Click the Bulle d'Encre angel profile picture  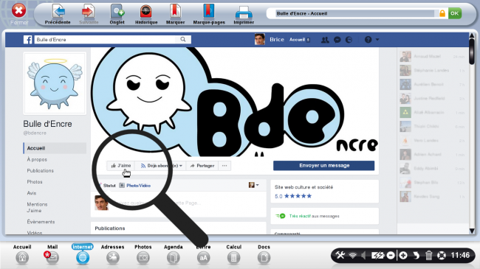click(55, 83)
